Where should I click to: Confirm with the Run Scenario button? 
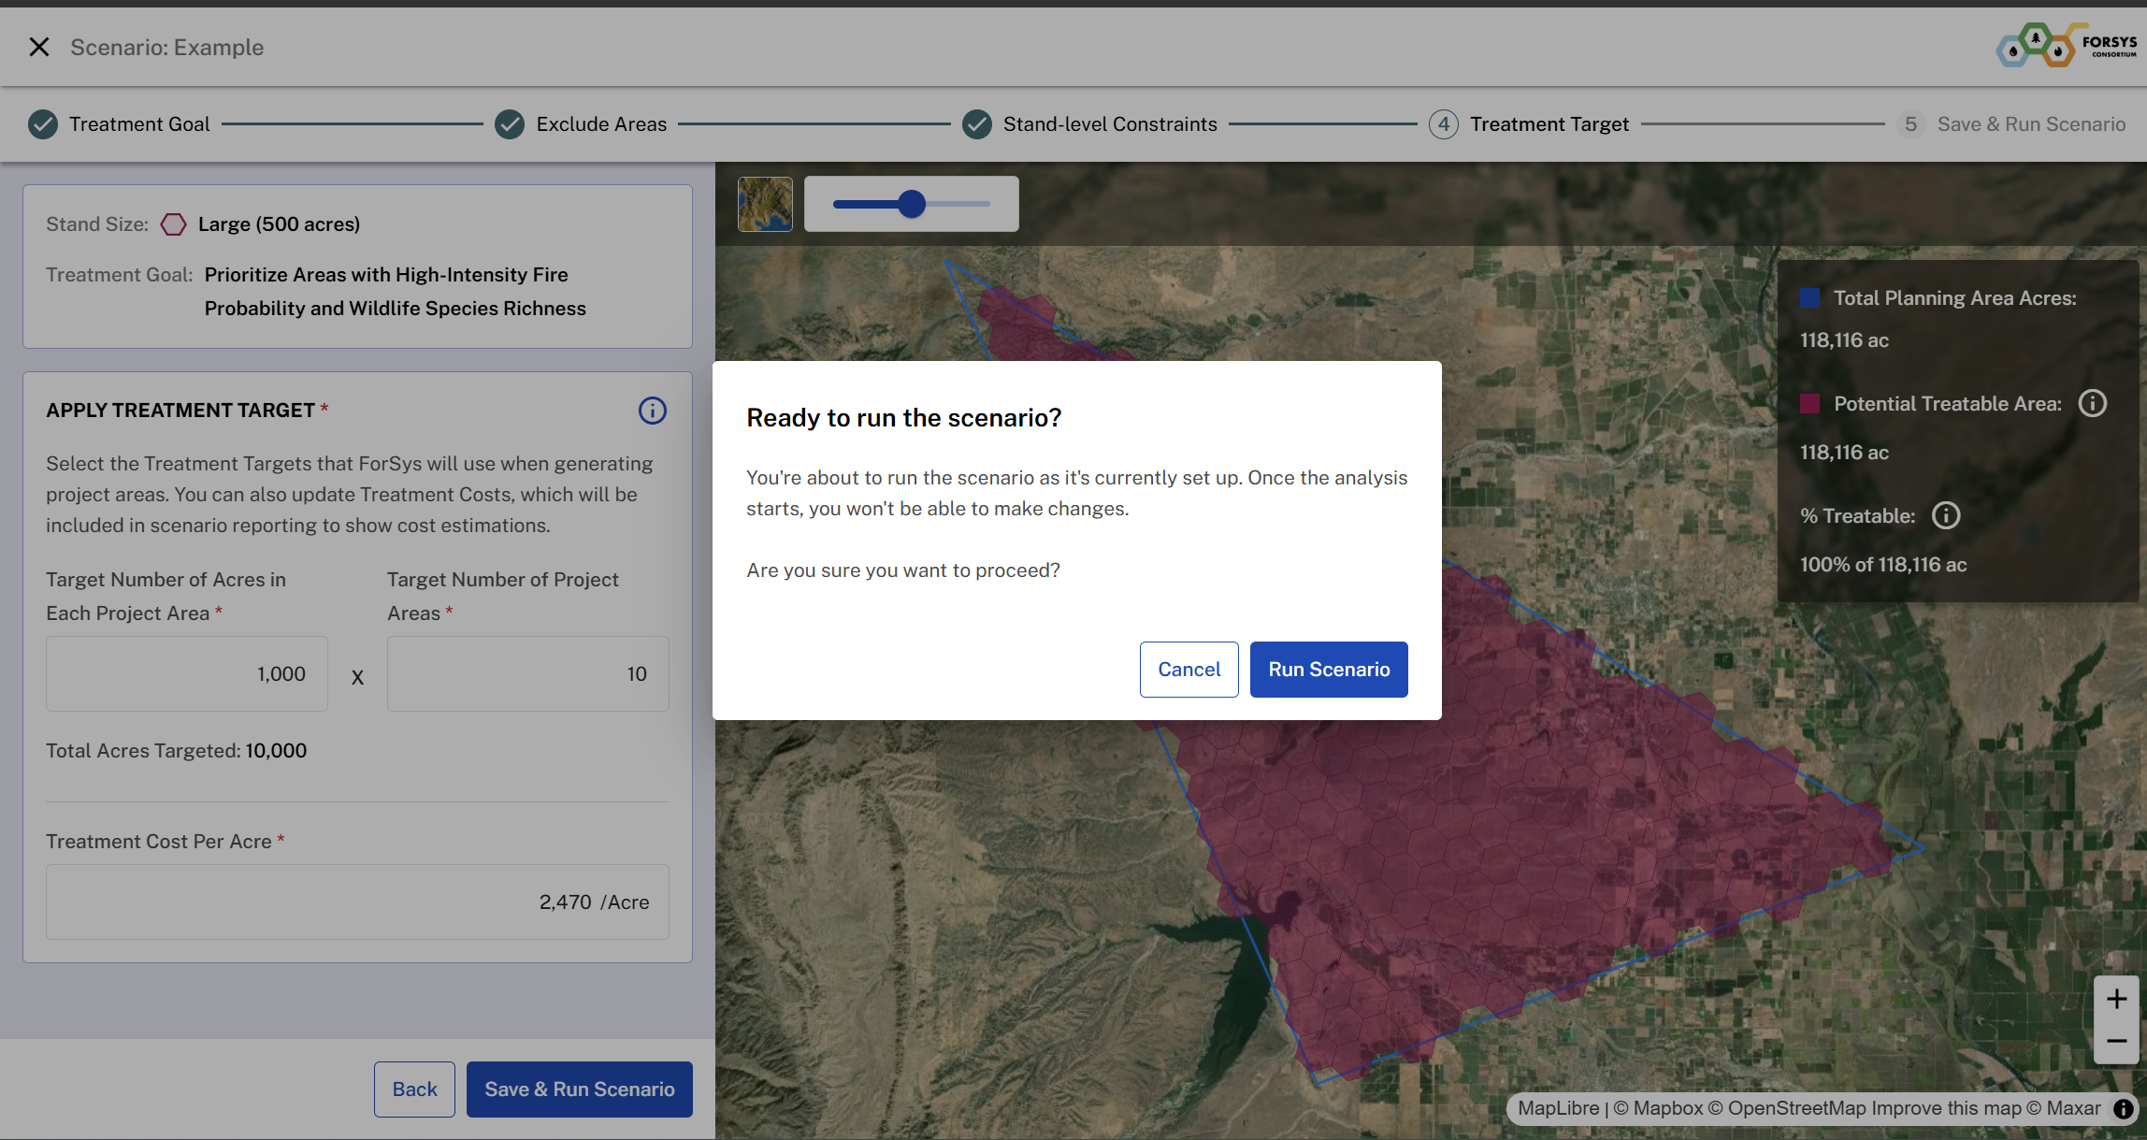tap(1328, 670)
